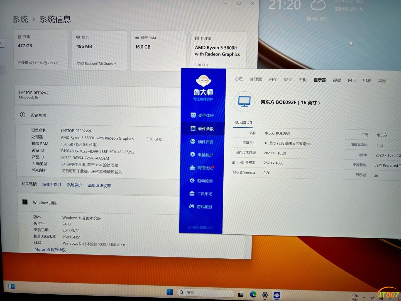Select the LAPTOP-0EE02V2E device name value

[76, 131]
